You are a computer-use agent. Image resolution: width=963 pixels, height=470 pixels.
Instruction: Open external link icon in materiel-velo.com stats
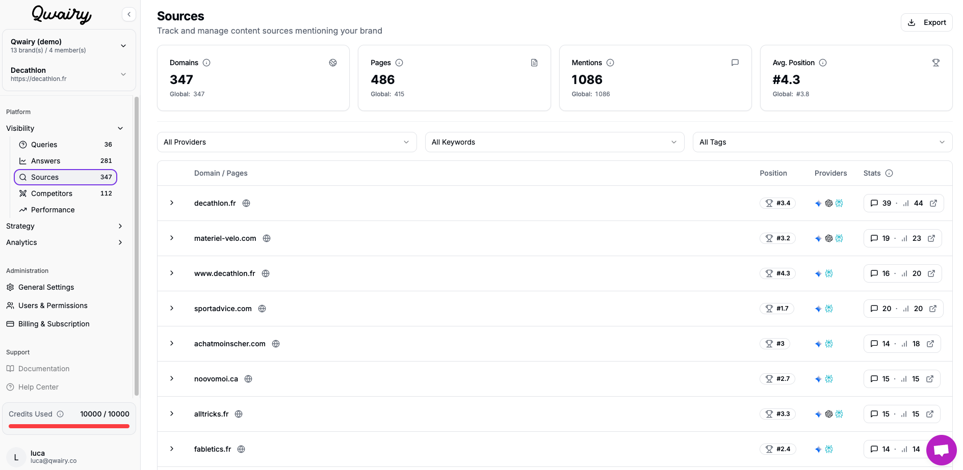[x=931, y=238]
